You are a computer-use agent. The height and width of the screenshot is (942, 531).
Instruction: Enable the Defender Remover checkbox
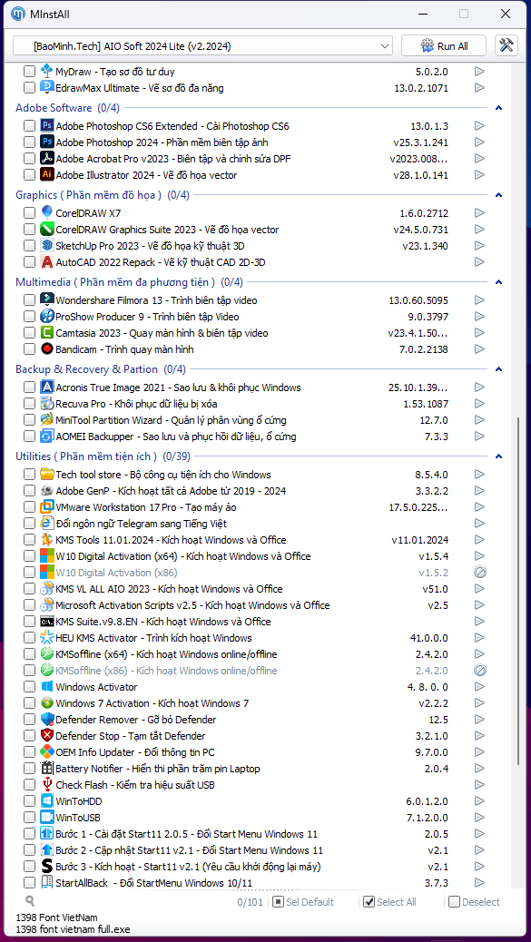[29, 720]
